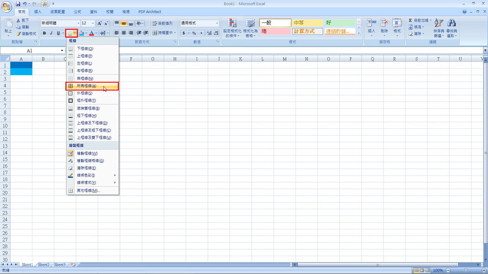Click the Format Painter (複製格式) brush
The height and width of the screenshot is (274, 488).
tap(19, 34)
